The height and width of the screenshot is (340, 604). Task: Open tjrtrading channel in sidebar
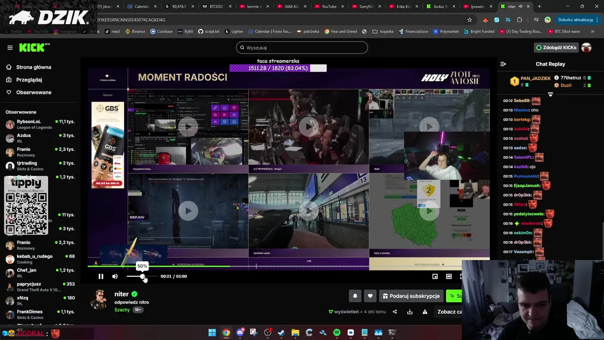(x=40, y=166)
